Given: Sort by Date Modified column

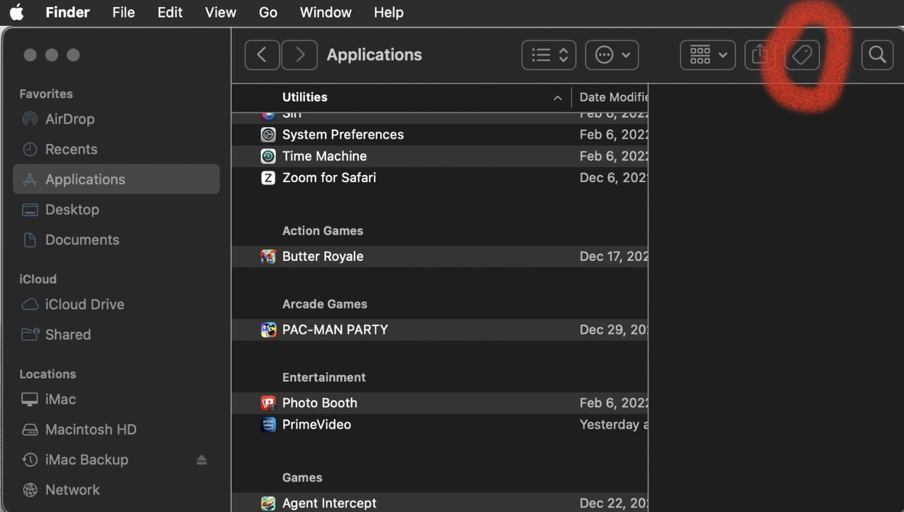Looking at the screenshot, I should (x=613, y=97).
